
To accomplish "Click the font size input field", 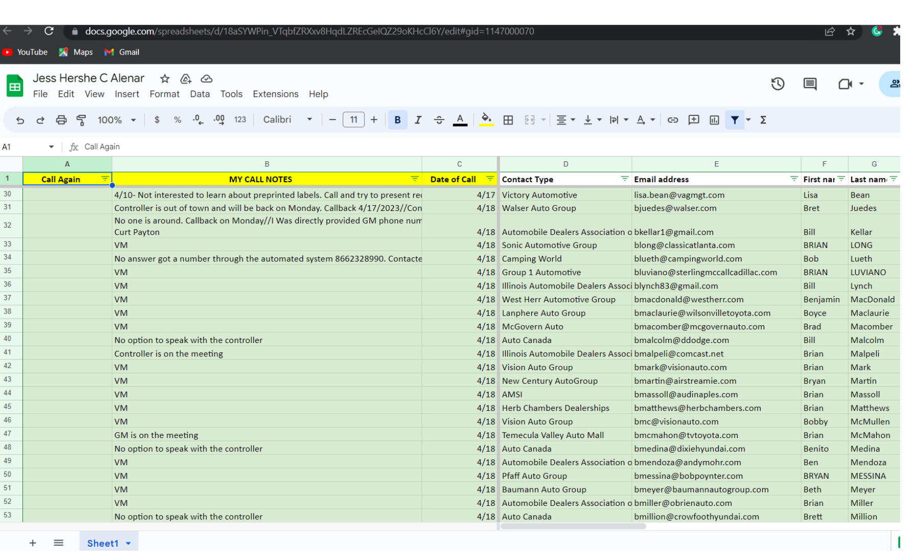I will pyautogui.click(x=354, y=120).
